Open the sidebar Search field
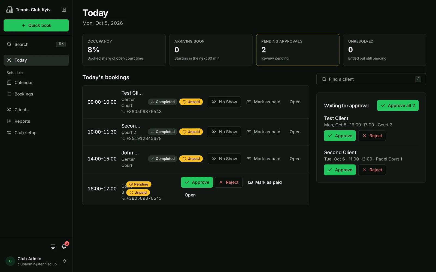436x272 pixels. click(x=36, y=44)
